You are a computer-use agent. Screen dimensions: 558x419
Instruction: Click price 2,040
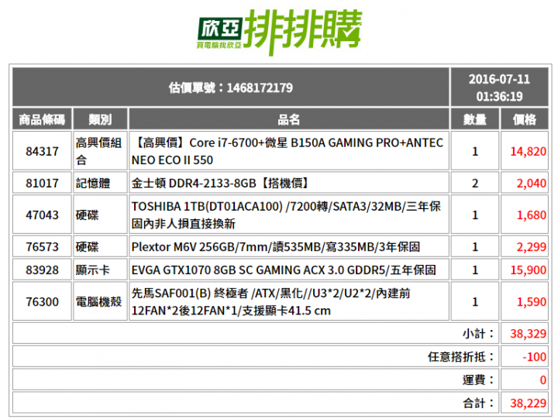532,184
